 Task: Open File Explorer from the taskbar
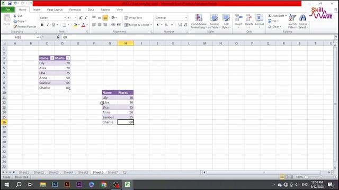pos(43,185)
